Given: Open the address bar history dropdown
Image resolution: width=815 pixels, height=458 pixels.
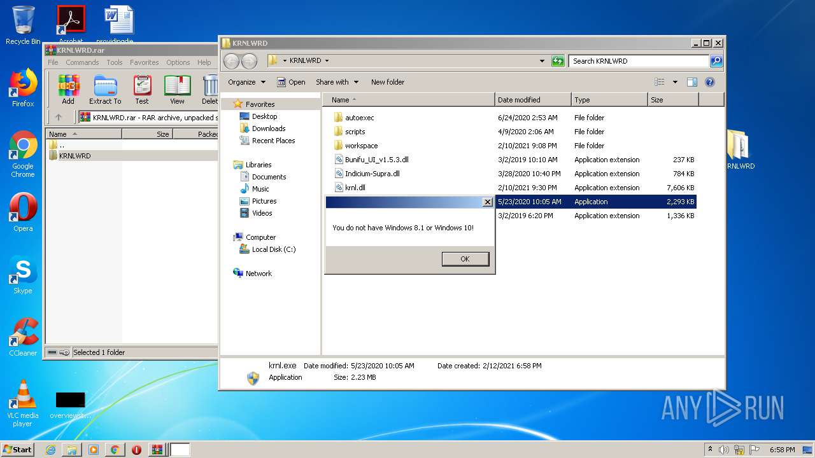Looking at the screenshot, I should pyautogui.click(x=542, y=61).
